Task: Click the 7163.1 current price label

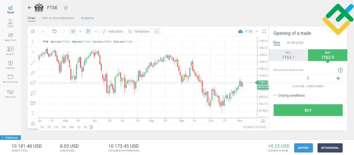Action: [262, 82]
